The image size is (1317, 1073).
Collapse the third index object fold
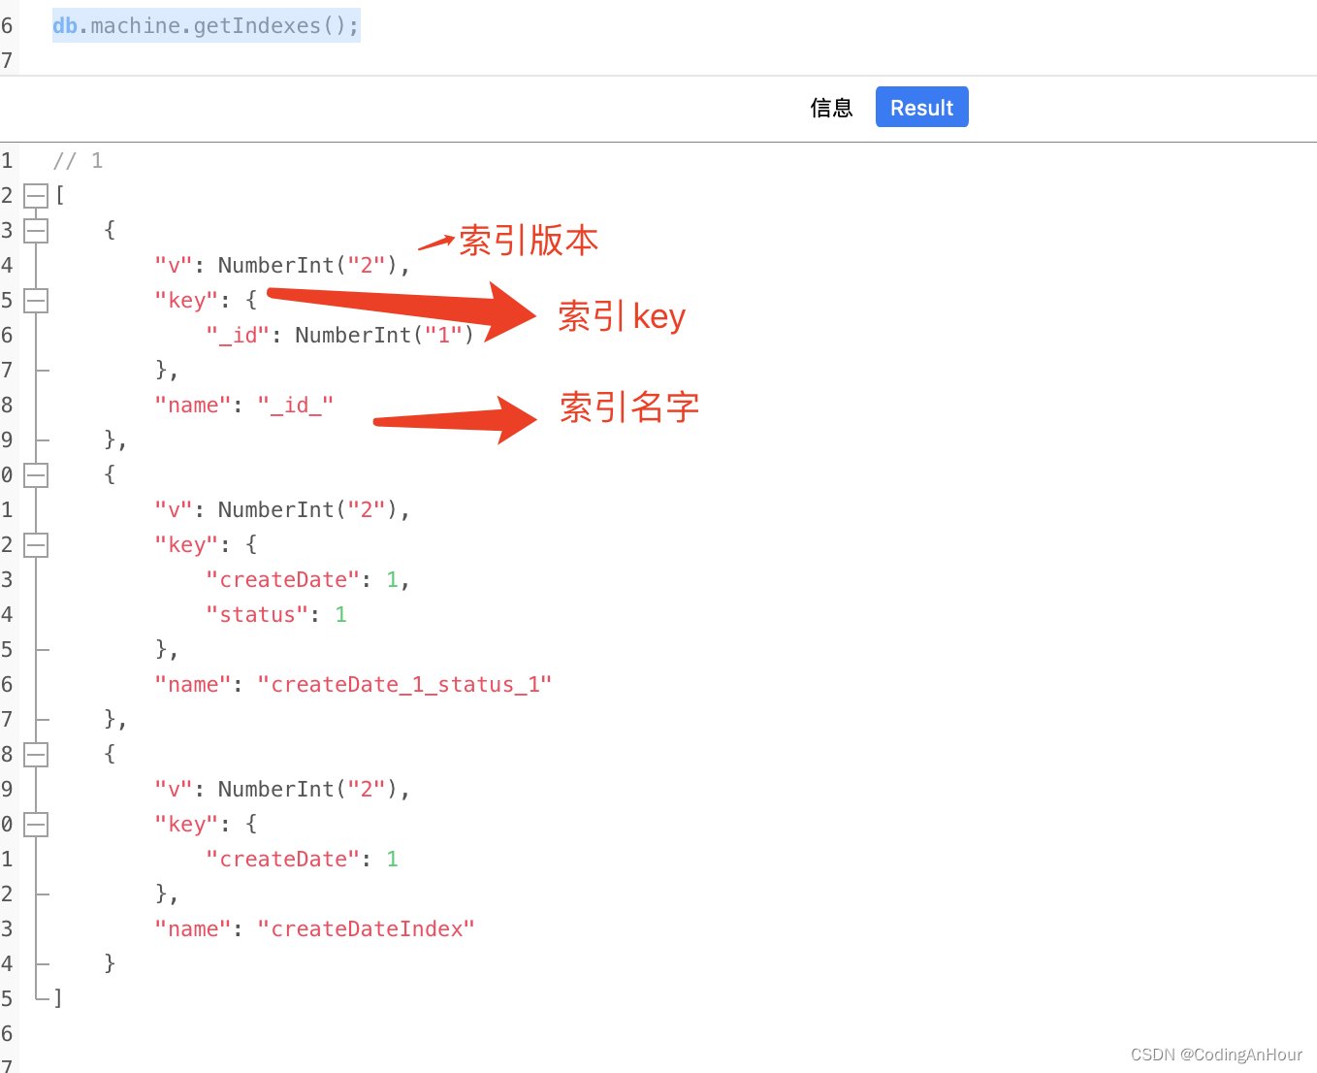(36, 755)
